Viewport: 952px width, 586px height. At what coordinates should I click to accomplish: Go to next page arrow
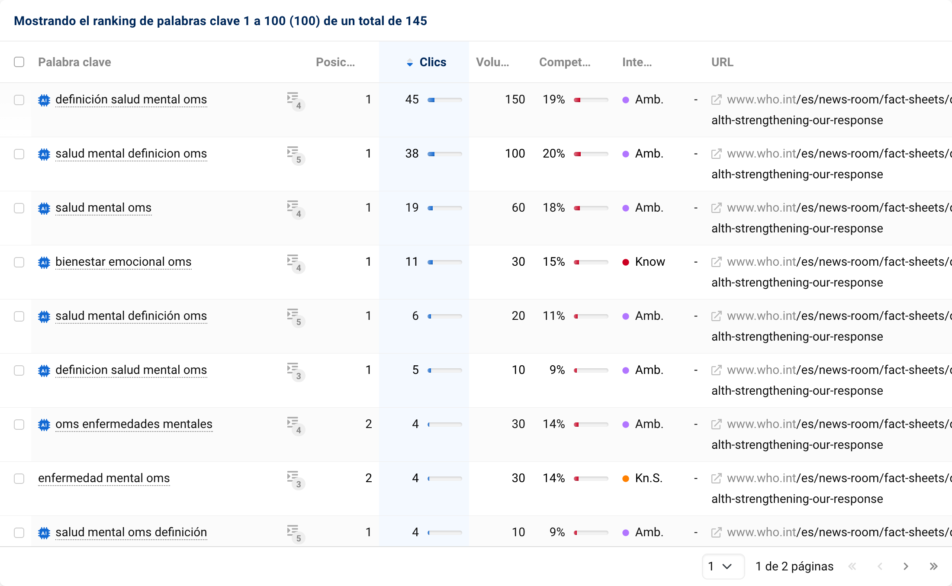(x=906, y=566)
